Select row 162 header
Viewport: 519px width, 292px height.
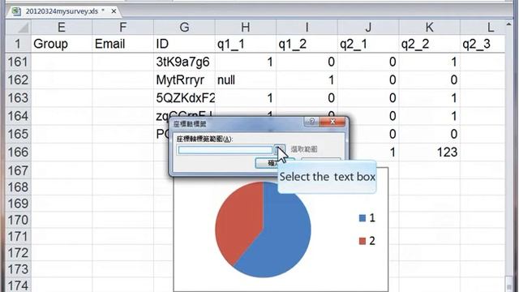(18, 79)
